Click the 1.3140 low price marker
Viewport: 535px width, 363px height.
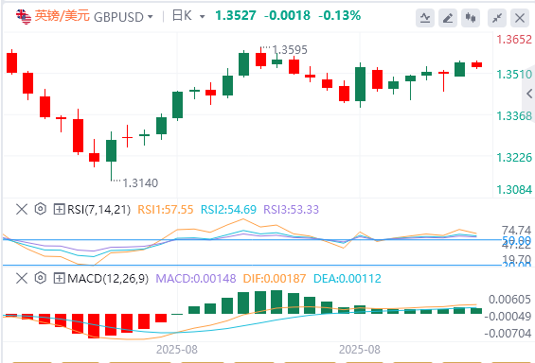(x=140, y=183)
